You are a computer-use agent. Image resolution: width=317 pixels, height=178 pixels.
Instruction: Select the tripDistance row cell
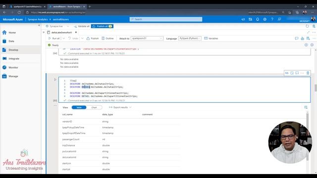tap(68, 145)
